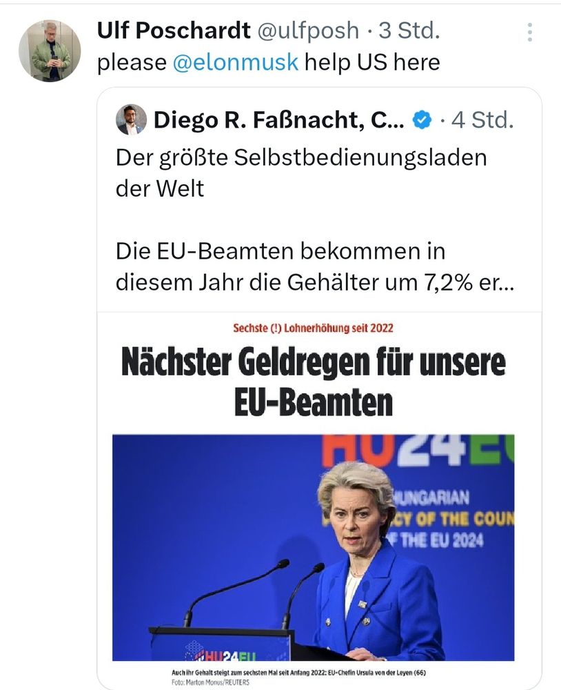Open the @elonmusk mention link
Screen dimensions: 561x690
(235, 62)
